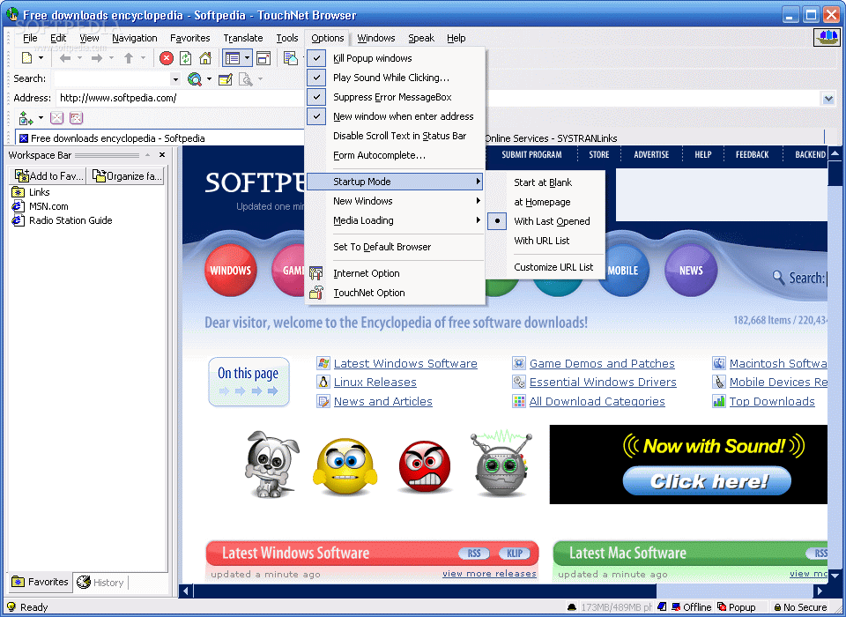The height and width of the screenshot is (617, 846).
Task: Click inside the Search text field
Action: 112,79
